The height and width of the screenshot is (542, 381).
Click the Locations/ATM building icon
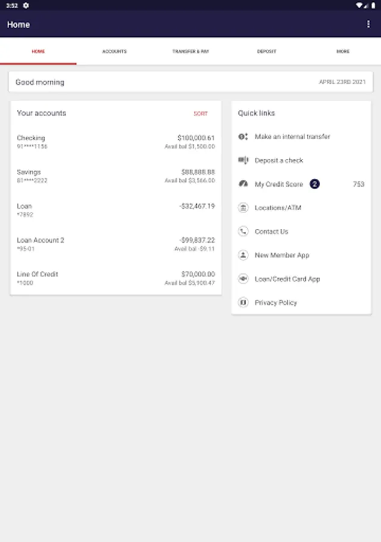[x=243, y=207]
